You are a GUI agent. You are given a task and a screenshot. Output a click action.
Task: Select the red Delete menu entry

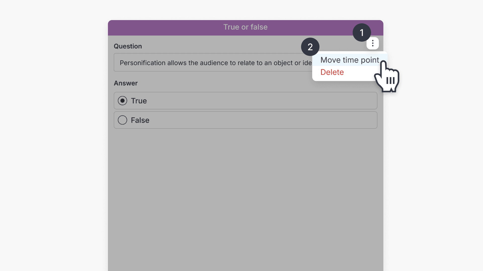click(332, 72)
